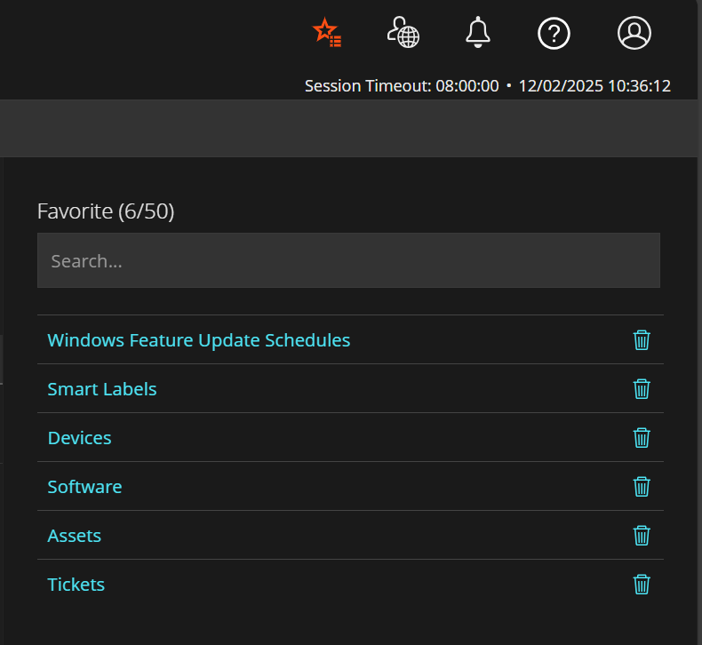Image resolution: width=702 pixels, height=645 pixels.
Task: Open the Windows Feature Update Schedules link
Action: pos(198,340)
